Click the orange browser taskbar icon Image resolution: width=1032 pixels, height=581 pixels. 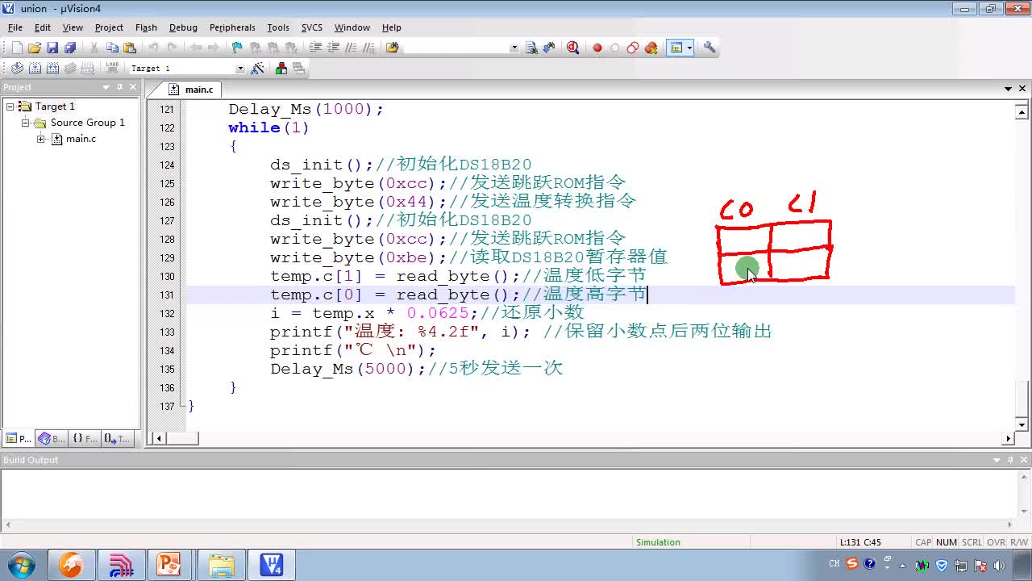(71, 565)
